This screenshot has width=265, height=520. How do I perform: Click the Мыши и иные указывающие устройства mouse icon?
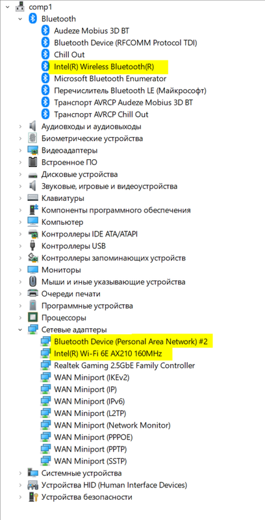(32, 281)
